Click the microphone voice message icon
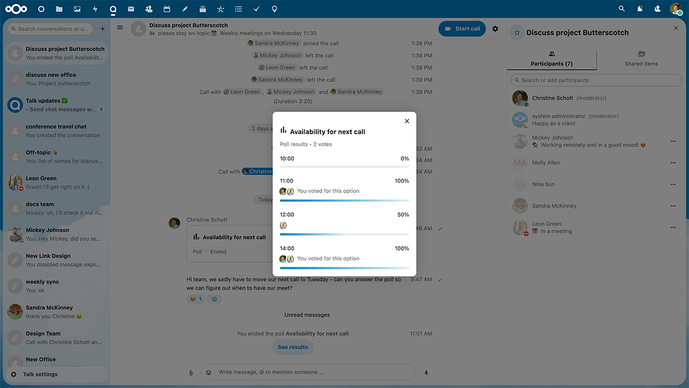The height and width of the screenshot is (388, 689). (426, 372)
